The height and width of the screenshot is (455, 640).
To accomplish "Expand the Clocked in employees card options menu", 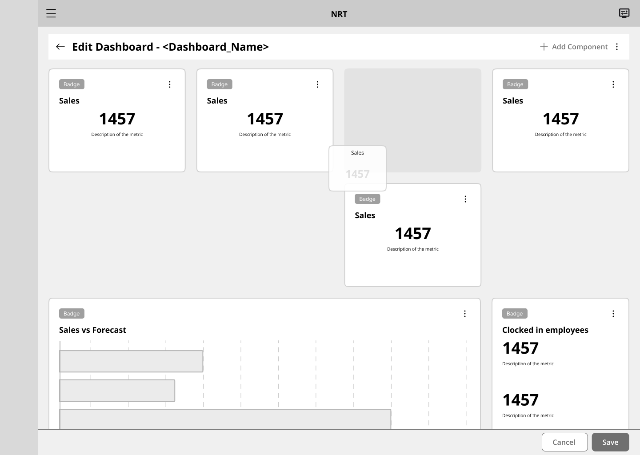I will (x=613, y=314).
